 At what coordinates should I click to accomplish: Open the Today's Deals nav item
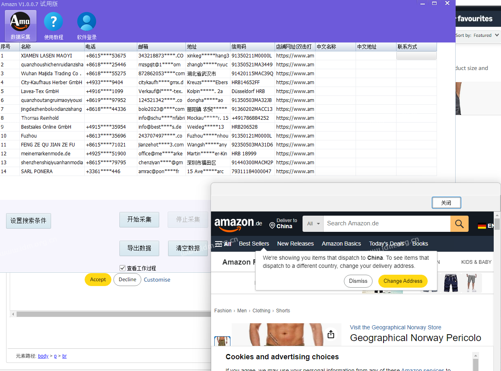click(386, 244)
